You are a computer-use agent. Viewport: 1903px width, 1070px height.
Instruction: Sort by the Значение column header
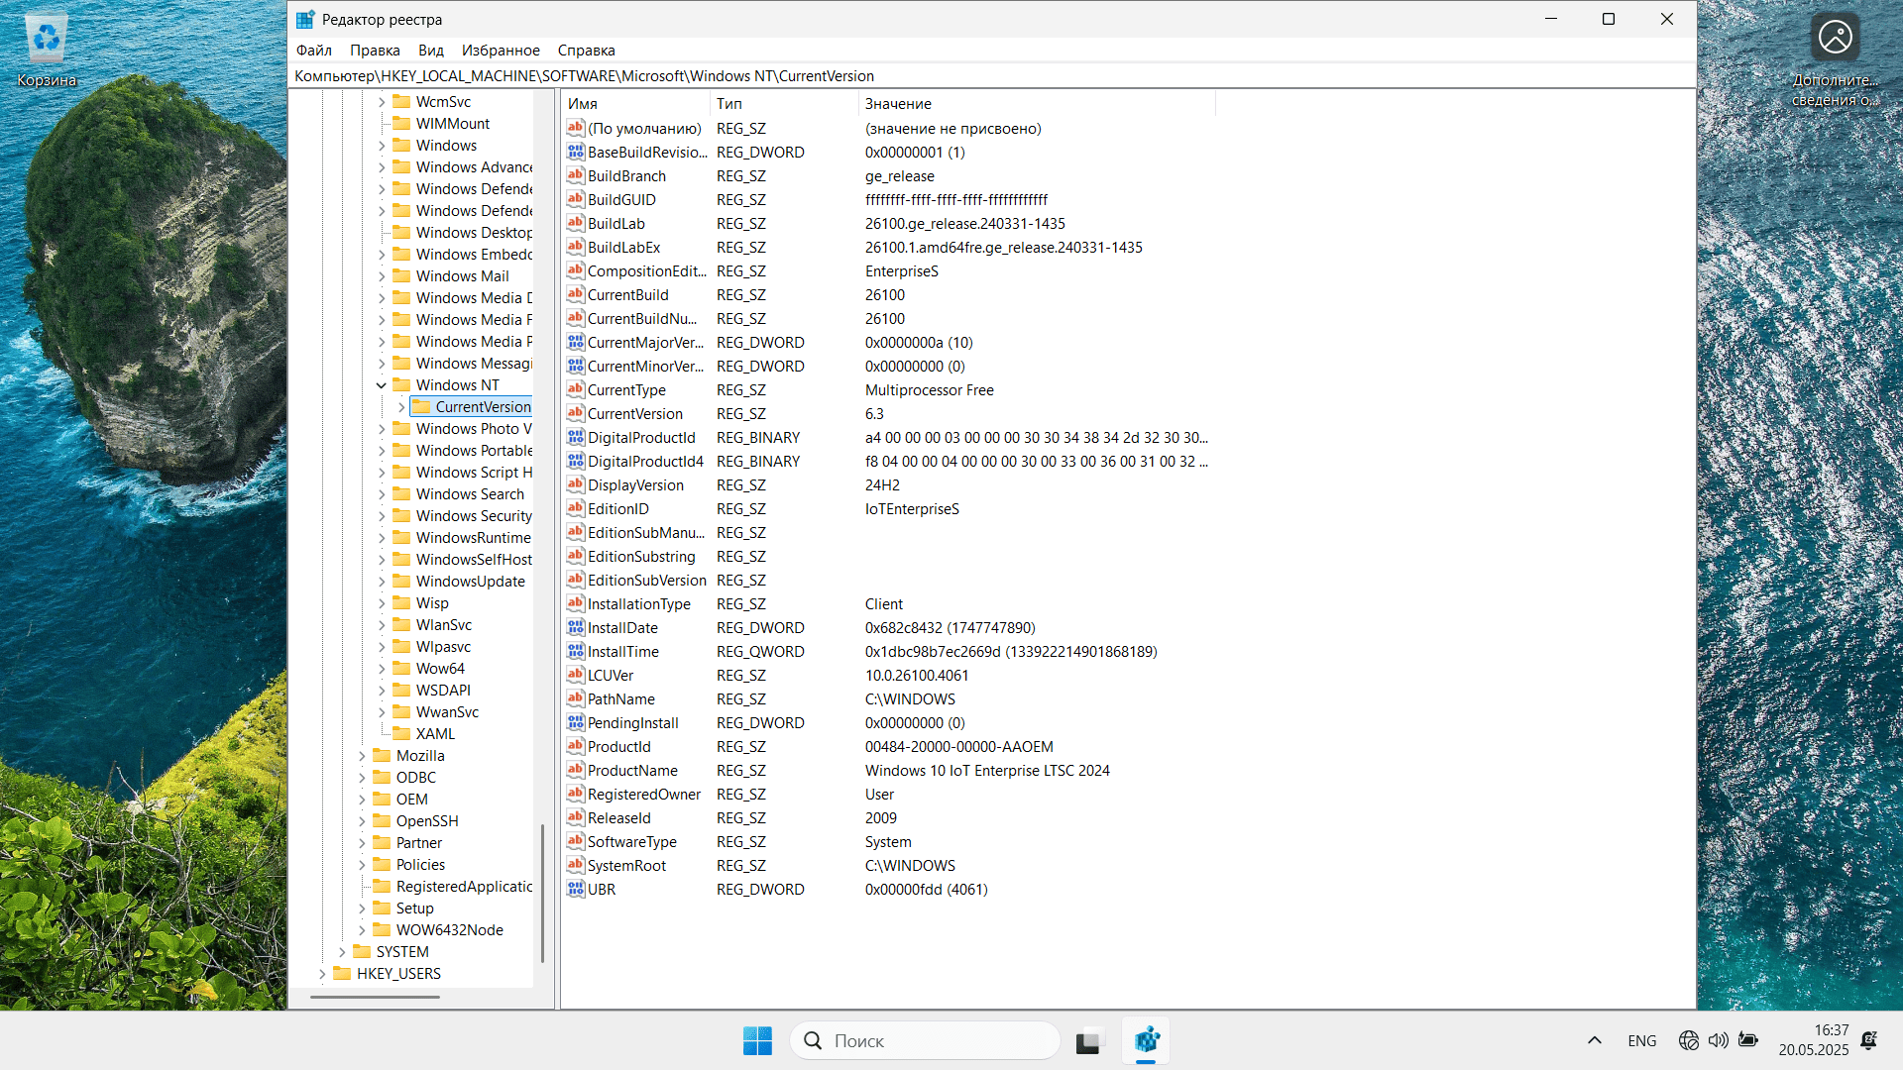(x=1037, y=103)
